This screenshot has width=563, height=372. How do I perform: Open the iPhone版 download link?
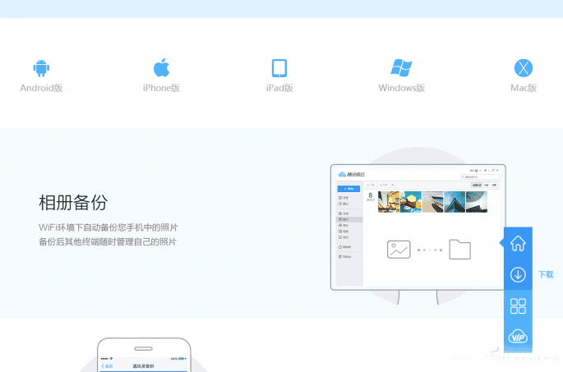pos(161,88)
